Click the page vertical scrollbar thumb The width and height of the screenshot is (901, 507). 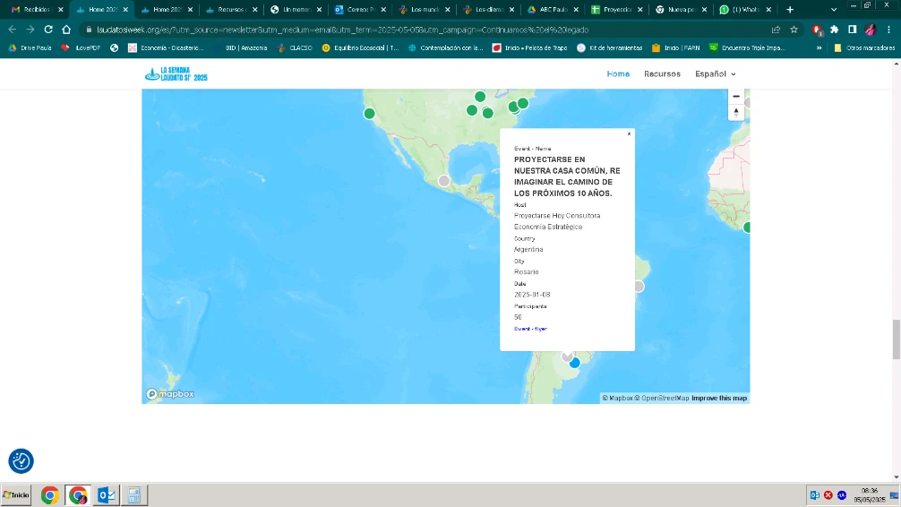coord(896,339)
